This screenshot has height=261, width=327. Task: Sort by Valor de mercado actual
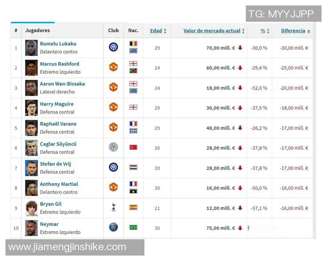pos(214,31)
